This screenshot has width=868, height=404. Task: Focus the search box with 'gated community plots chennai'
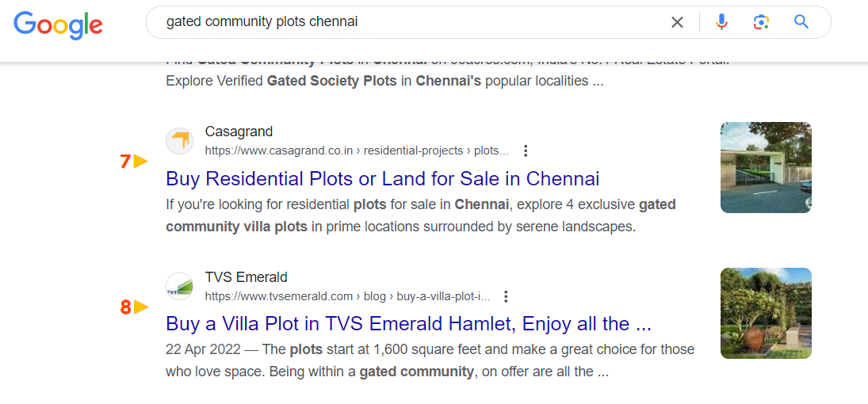[396, 22]
